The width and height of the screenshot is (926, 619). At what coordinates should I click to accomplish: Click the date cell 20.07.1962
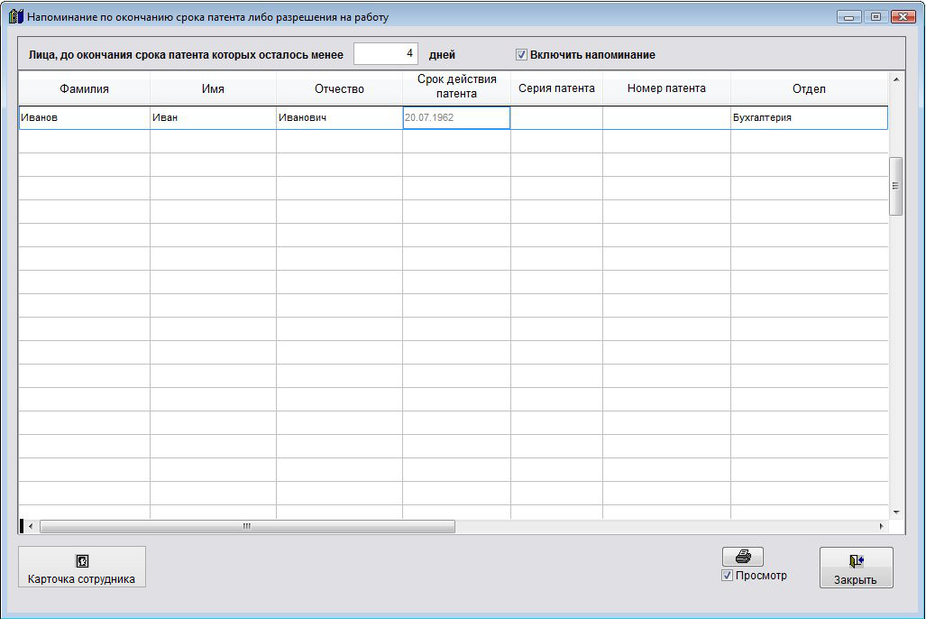click(x=456, y=118)
